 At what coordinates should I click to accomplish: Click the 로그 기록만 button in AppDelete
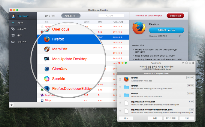pos(171,118)
